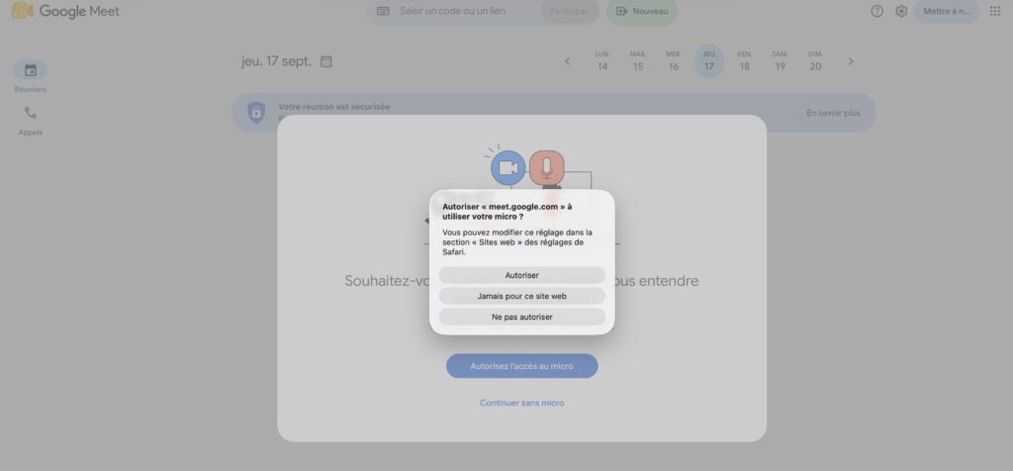Click Votre réunion est sécurisée text
1013x471 pixels.
click(334, 107)
